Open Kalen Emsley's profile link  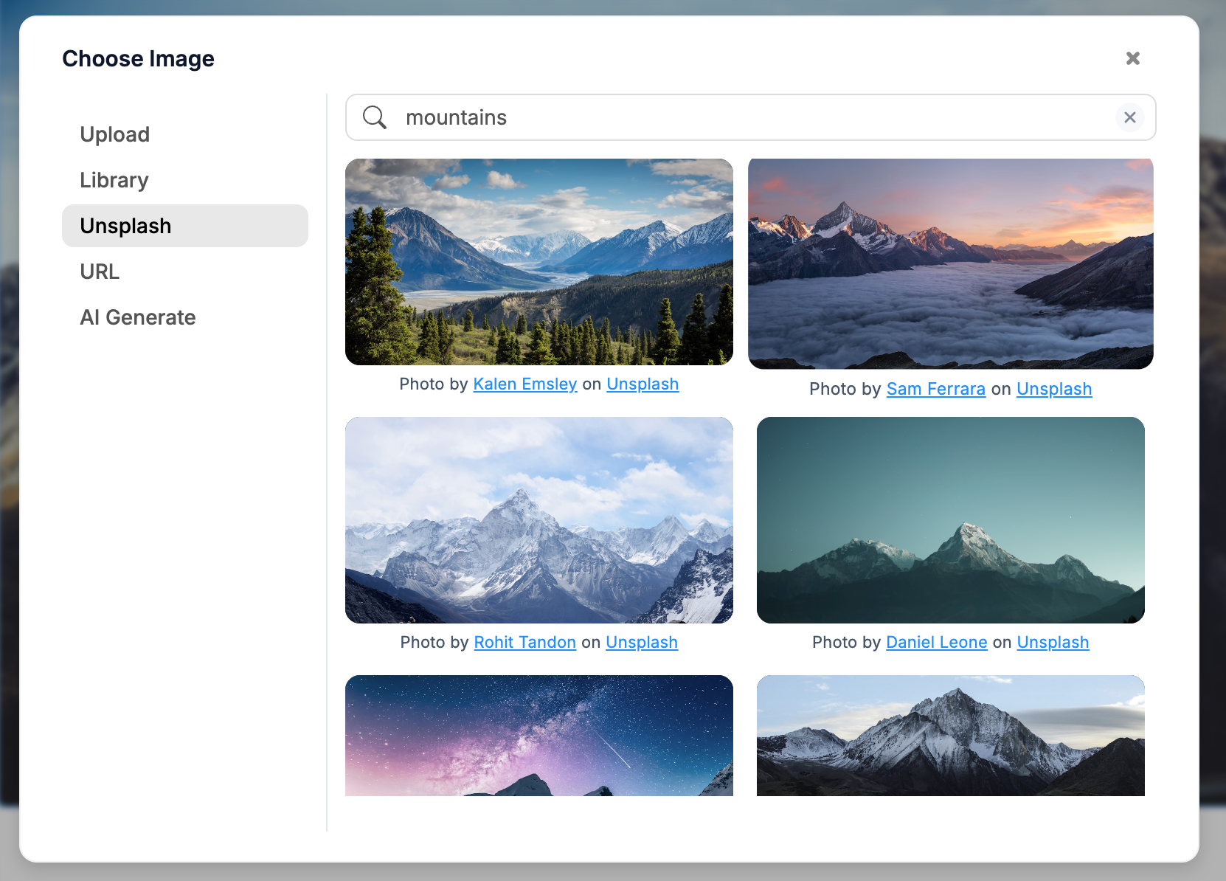click(x=524, y=384)
